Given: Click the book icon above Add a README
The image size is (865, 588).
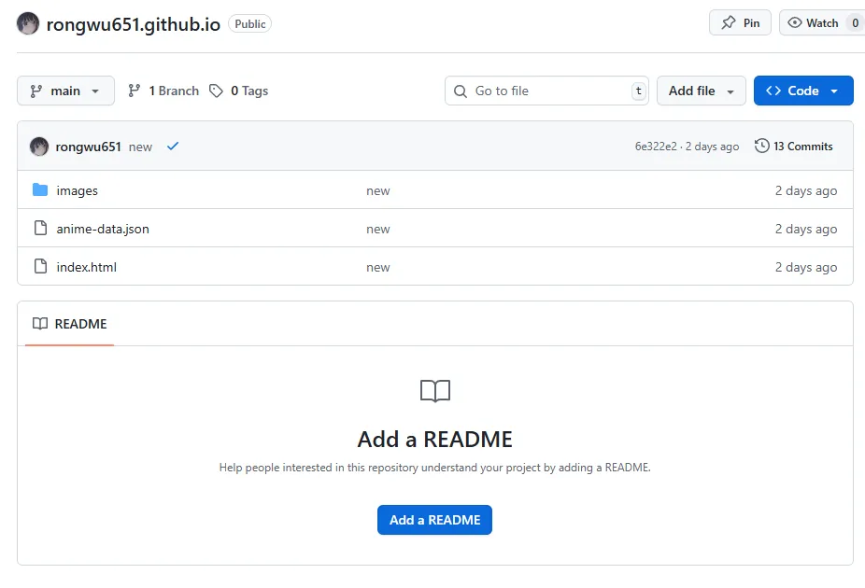Looking at the screenshot, I should pyautogui.click(x=435, y=391).
